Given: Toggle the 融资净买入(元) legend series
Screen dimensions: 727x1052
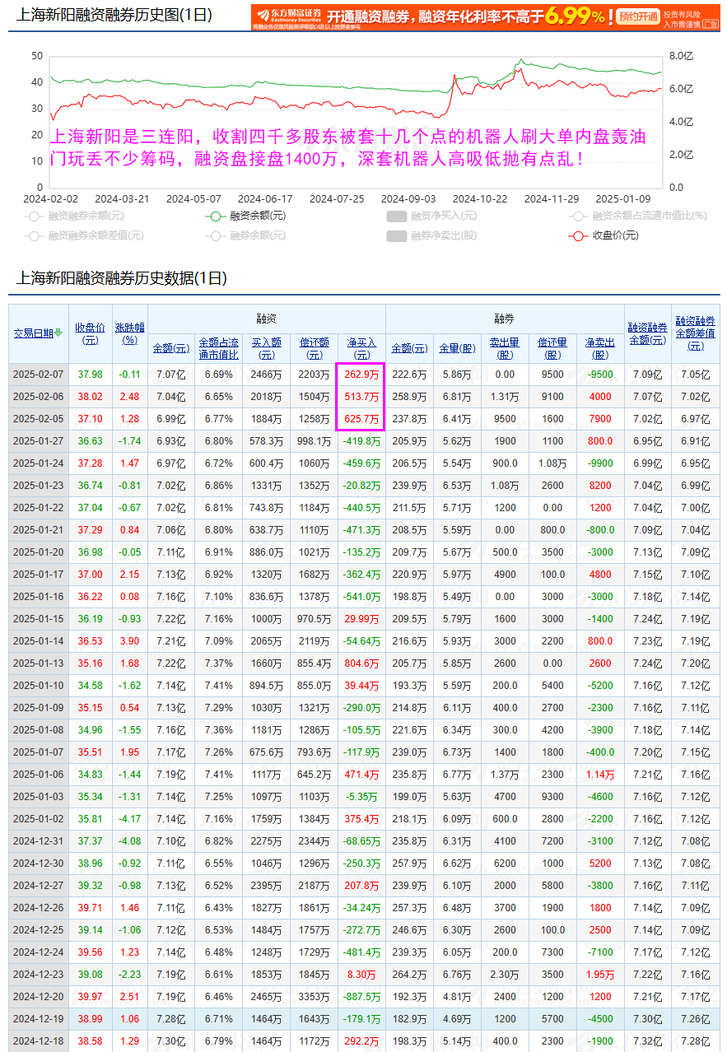Looking at the screenshot, I should [x=431, y=216].
